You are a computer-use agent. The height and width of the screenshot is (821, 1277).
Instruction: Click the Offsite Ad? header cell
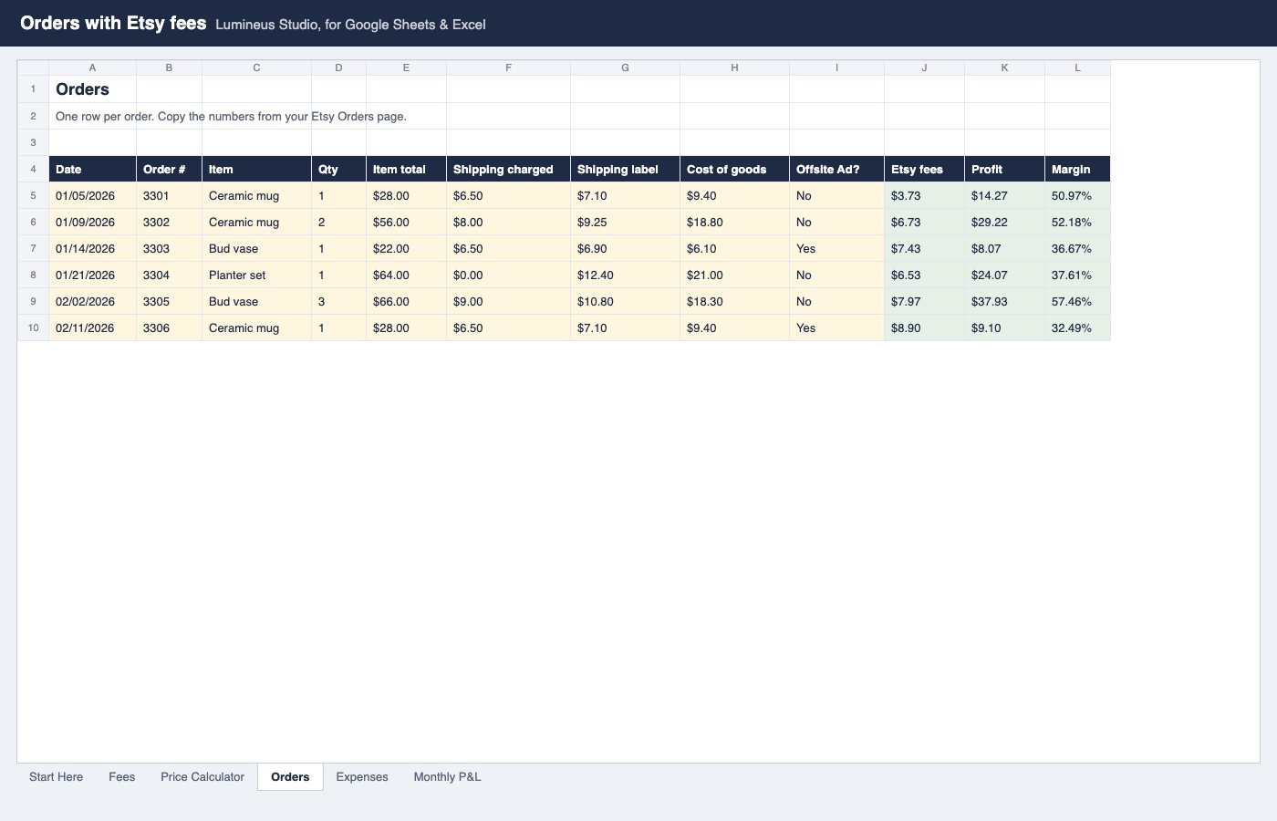836,170
